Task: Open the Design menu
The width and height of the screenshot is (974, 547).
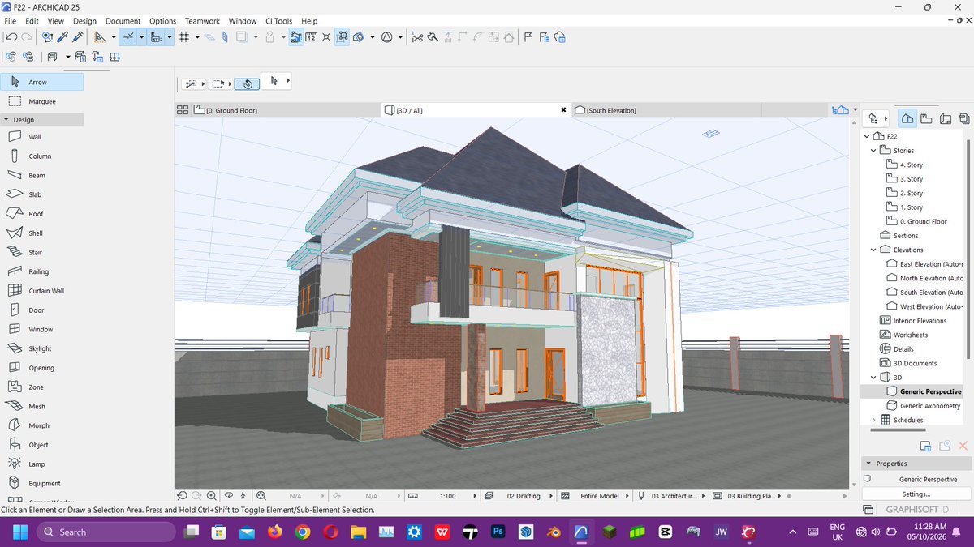Action: click(84, 21)
